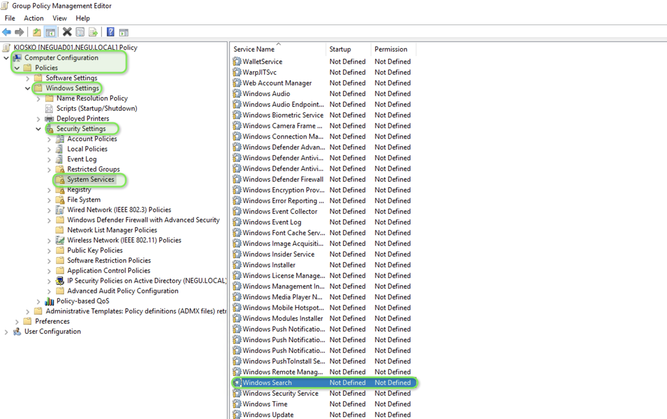Click the Delete (X) toolbar icon
Viewport: 667px width, 419px height.
click(x=67, y=32)
